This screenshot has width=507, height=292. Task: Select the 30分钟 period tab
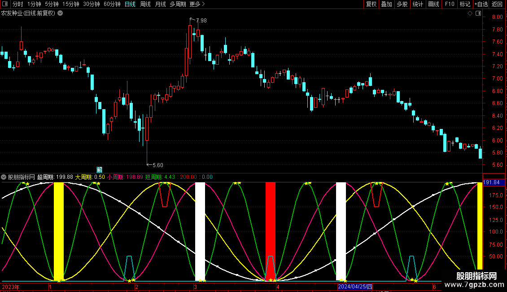(92, 4)
